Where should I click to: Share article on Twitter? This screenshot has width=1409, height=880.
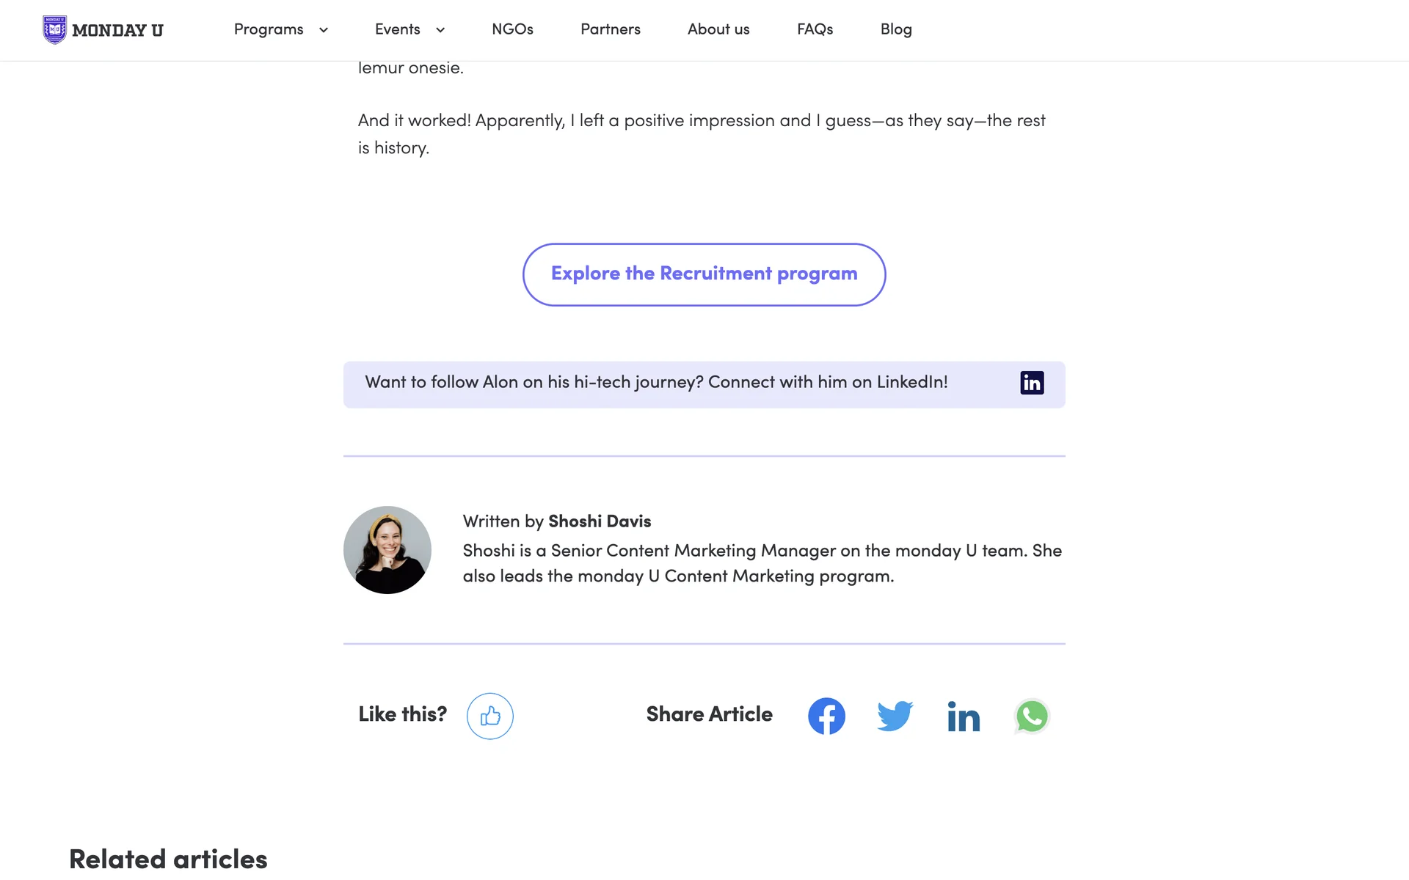tap(895, 716)
